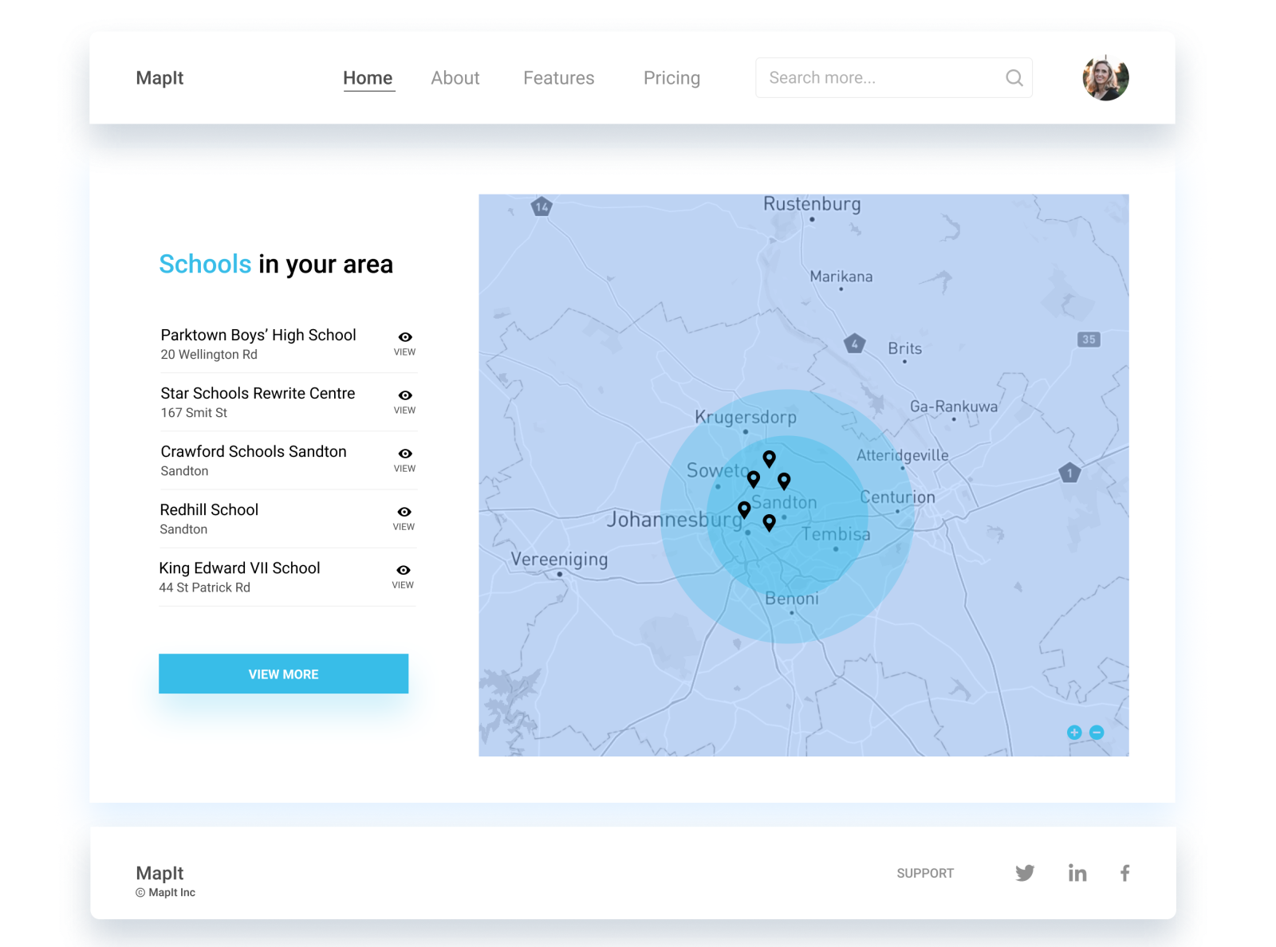The image size is (1276, 947).
Task: Click the search magnifier icon
Action: click(1014, 78)
